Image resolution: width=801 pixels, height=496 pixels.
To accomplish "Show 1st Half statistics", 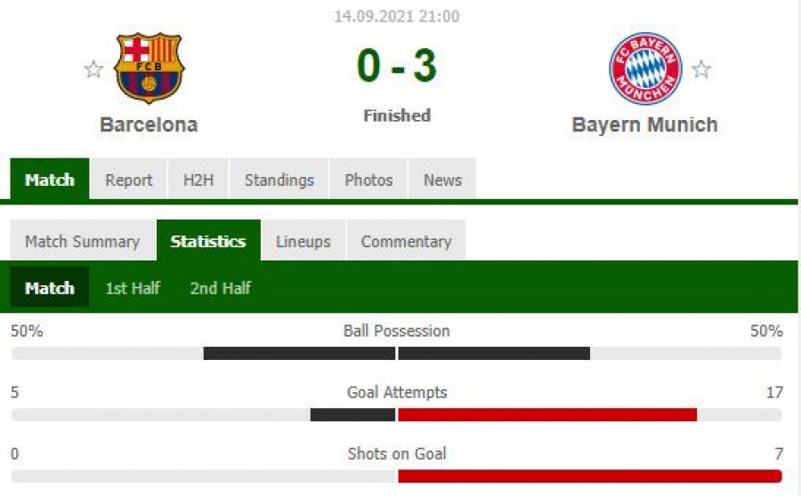I will pos(133,288).
